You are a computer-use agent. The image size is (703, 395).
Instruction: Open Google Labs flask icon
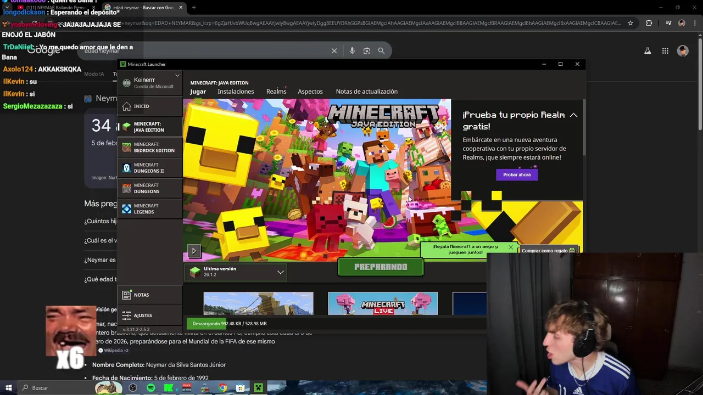tap(648, 51)
